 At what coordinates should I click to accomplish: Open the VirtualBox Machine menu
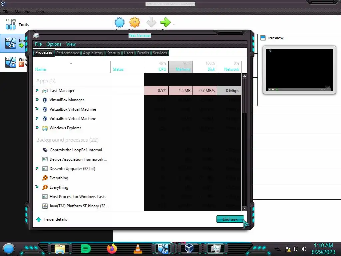[22, 12]
